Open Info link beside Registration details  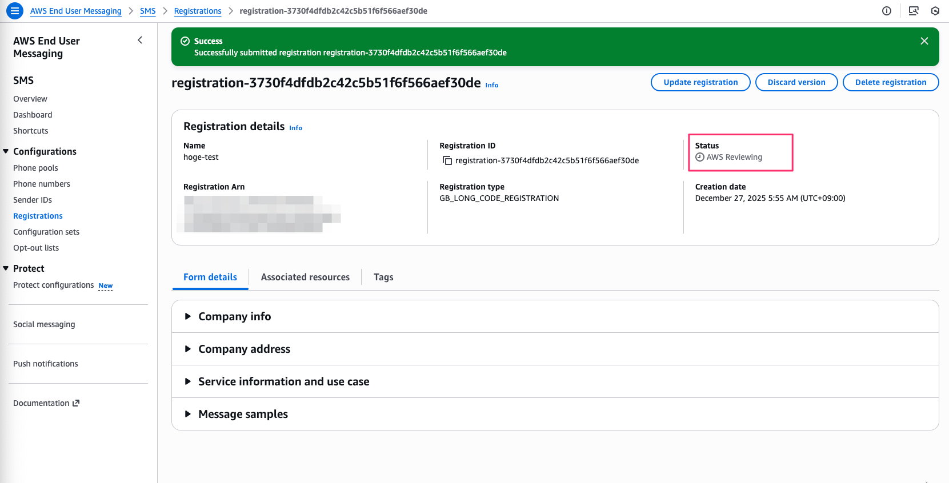click(x=295, y=128)
